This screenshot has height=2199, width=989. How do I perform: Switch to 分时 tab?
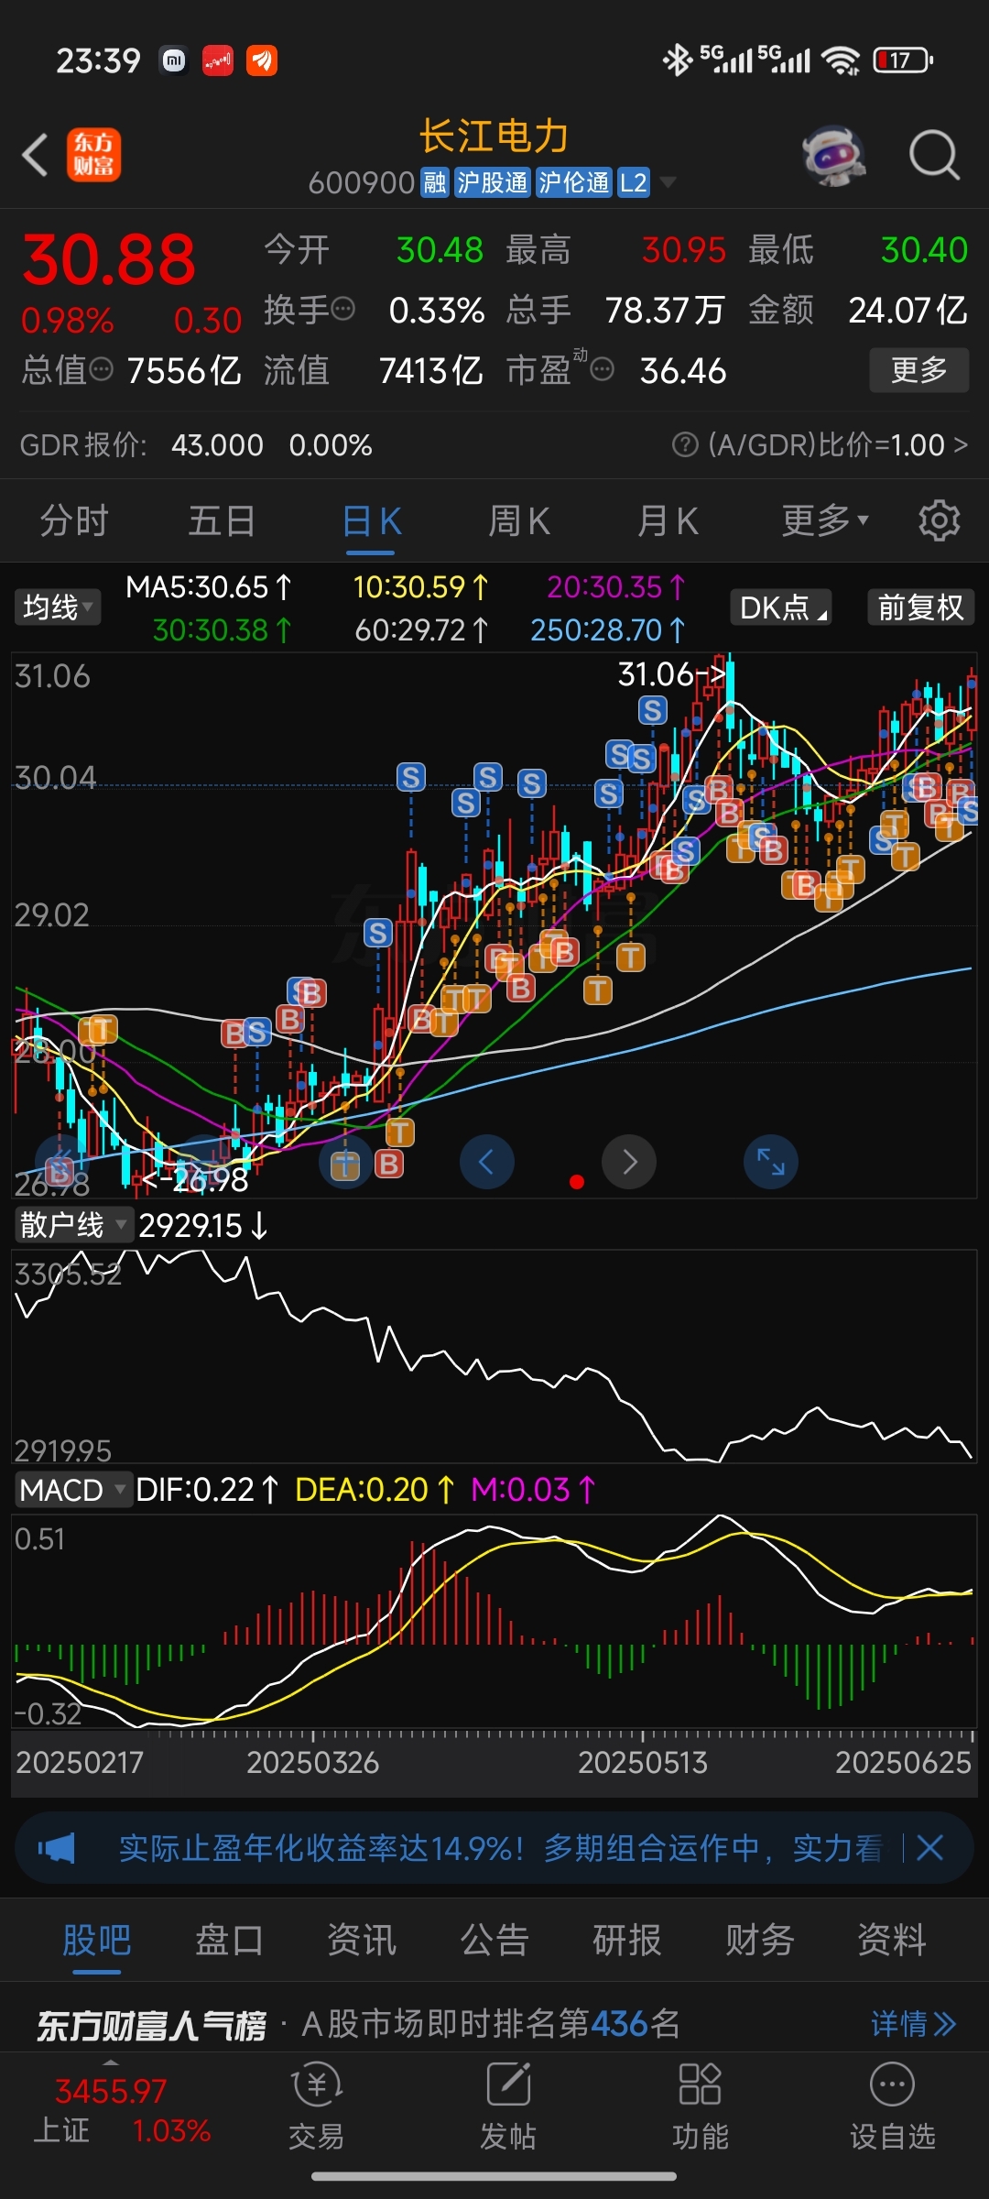point(74,521)
